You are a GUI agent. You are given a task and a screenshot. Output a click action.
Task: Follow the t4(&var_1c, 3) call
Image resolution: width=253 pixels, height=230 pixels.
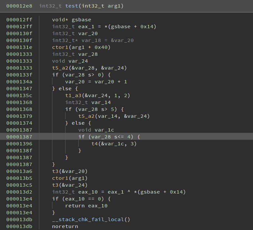click(114, 144)
